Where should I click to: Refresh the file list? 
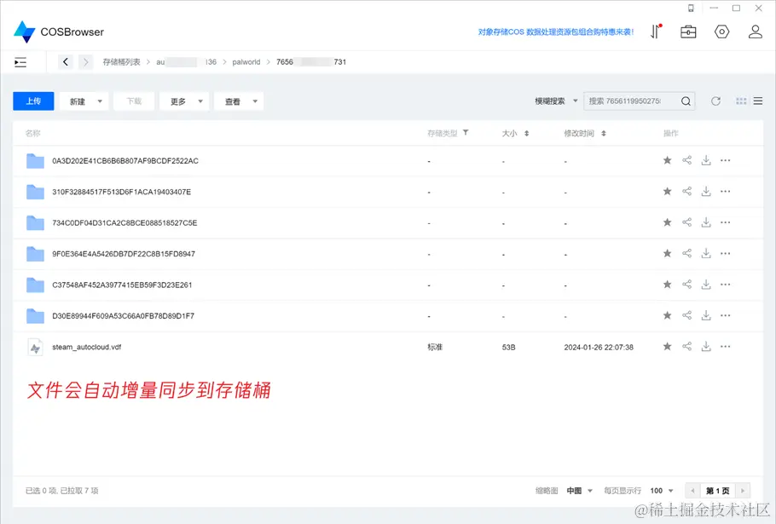point(715,101)
